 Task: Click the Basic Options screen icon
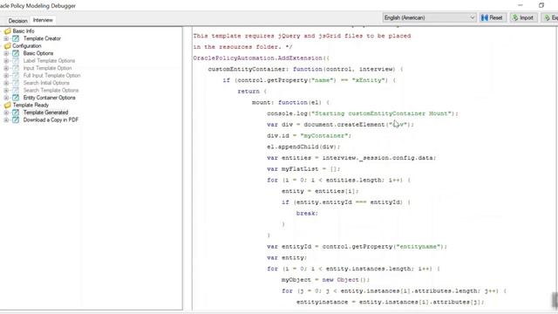tap(16, 53)
